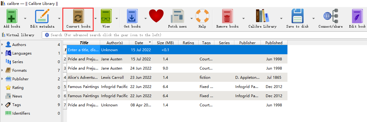Image resolution: width=367 pixels, height=122 pixels.
Task: Expand the Publisher category
Action: [2, 79]
